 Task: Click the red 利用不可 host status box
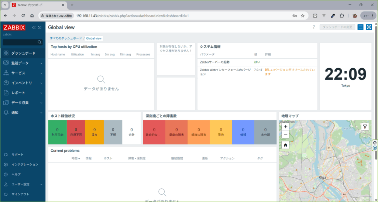point(76,132)
